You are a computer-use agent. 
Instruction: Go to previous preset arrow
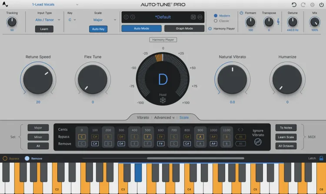click(126, 17)
